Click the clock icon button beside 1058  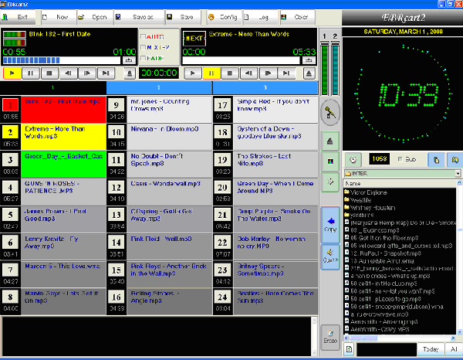(353, 160)
